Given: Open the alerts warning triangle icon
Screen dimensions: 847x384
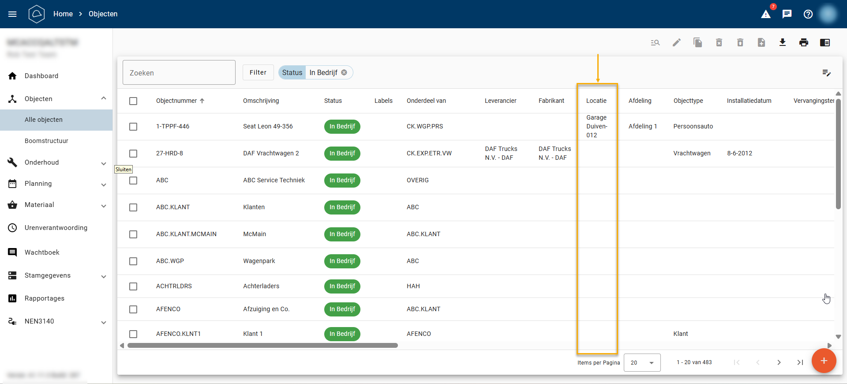Looking at the screenshot, I should (766, 14).
